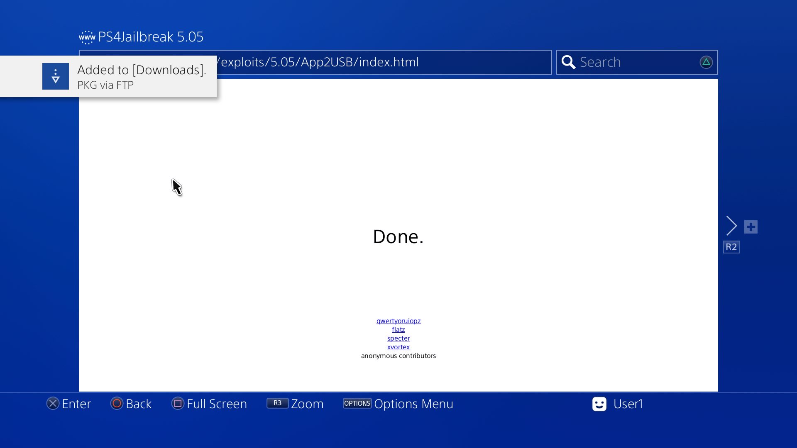Click the OPTIONS button icon

357,403
